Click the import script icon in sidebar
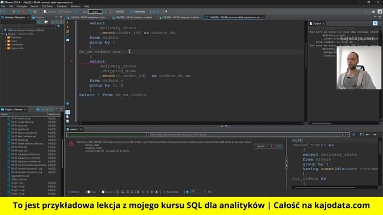 (x=68, y=121)
